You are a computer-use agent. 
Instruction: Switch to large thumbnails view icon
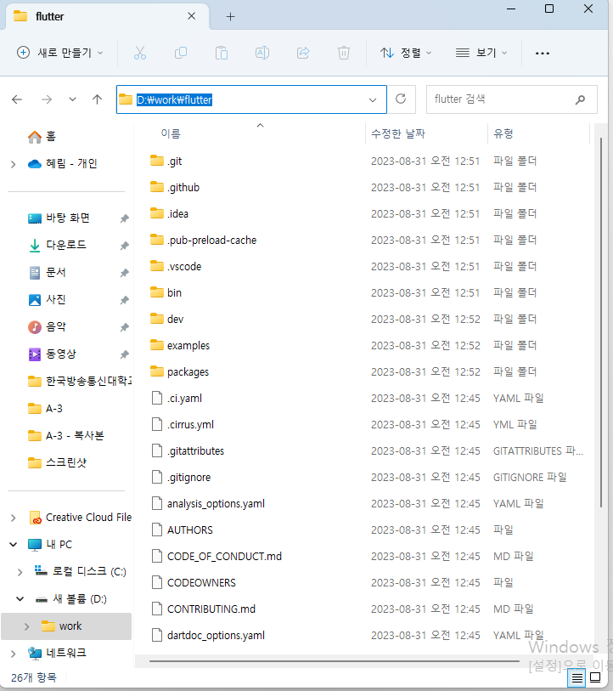(595, 677)
